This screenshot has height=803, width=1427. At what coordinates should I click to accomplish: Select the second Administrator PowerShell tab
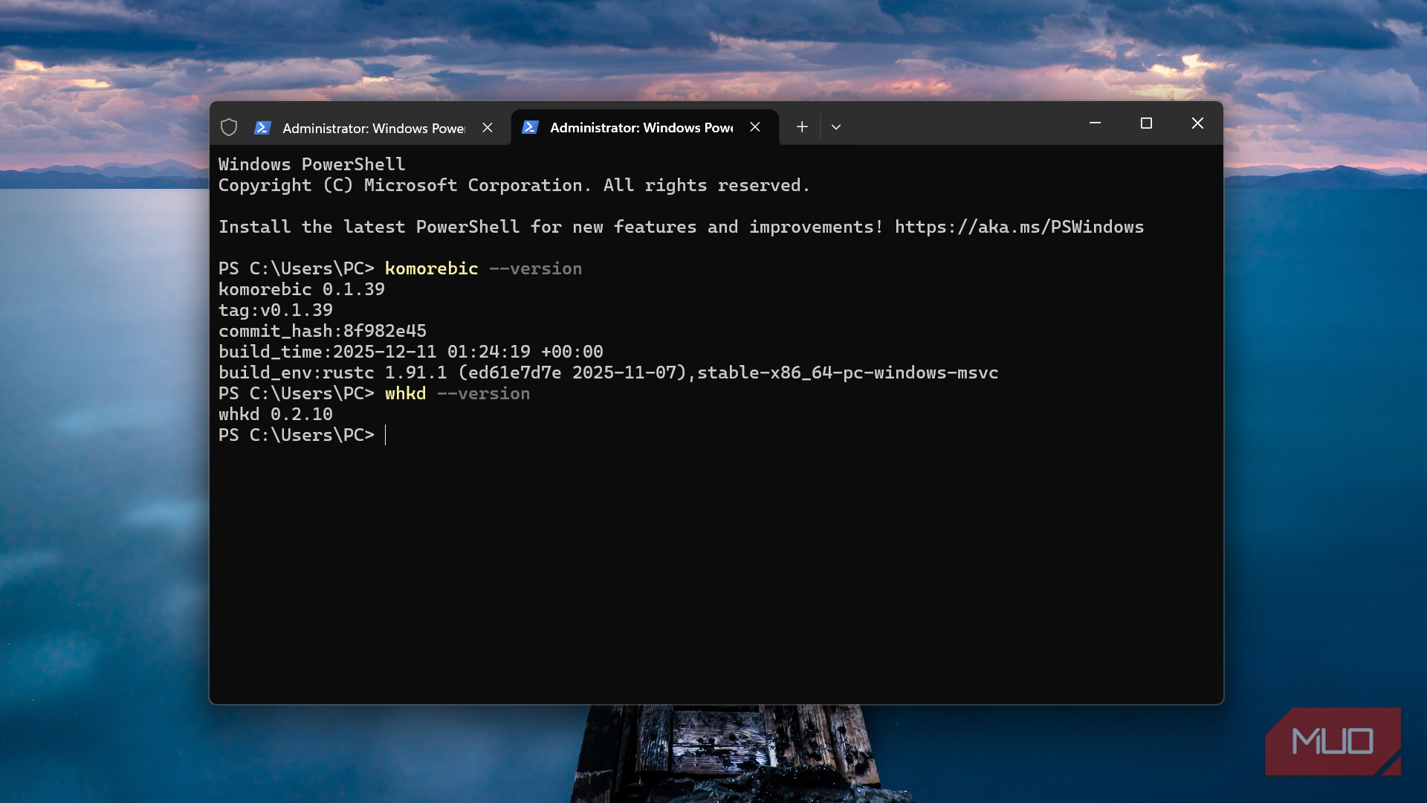pos(644,127)
